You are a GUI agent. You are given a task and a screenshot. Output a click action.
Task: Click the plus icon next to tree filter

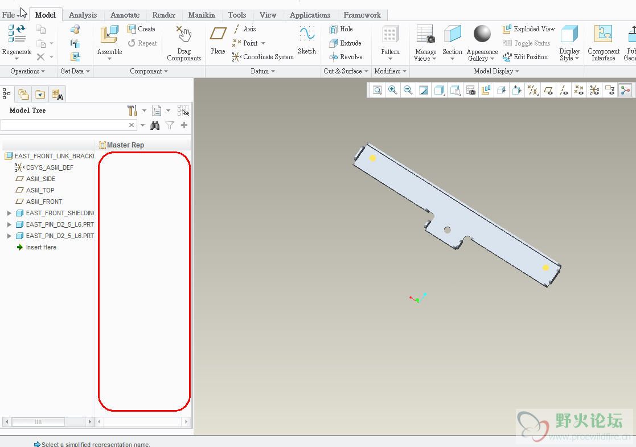click(x=184, y=125)
